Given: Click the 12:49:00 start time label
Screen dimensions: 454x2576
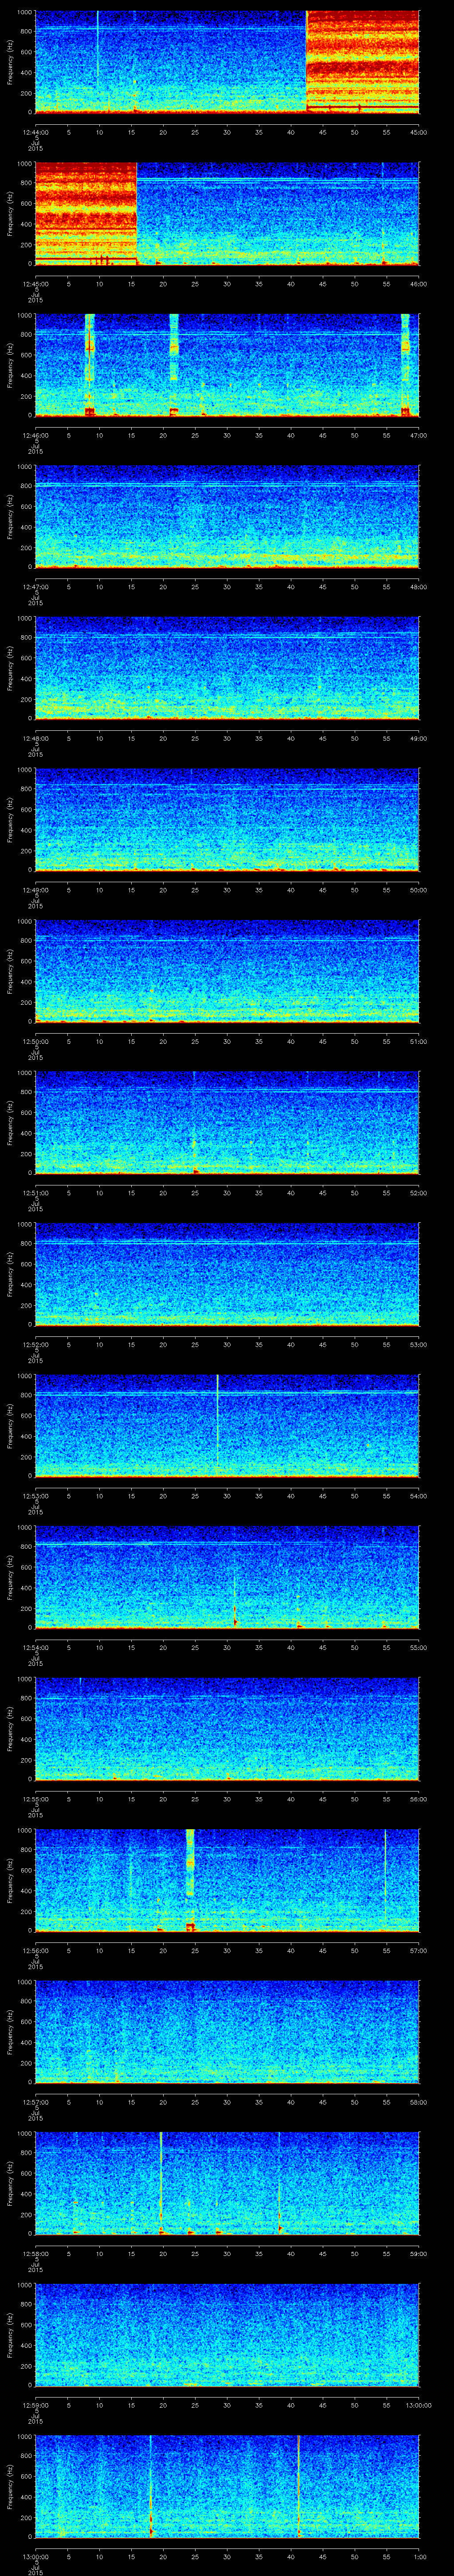Looking at the screenshot, I should 35,890.
